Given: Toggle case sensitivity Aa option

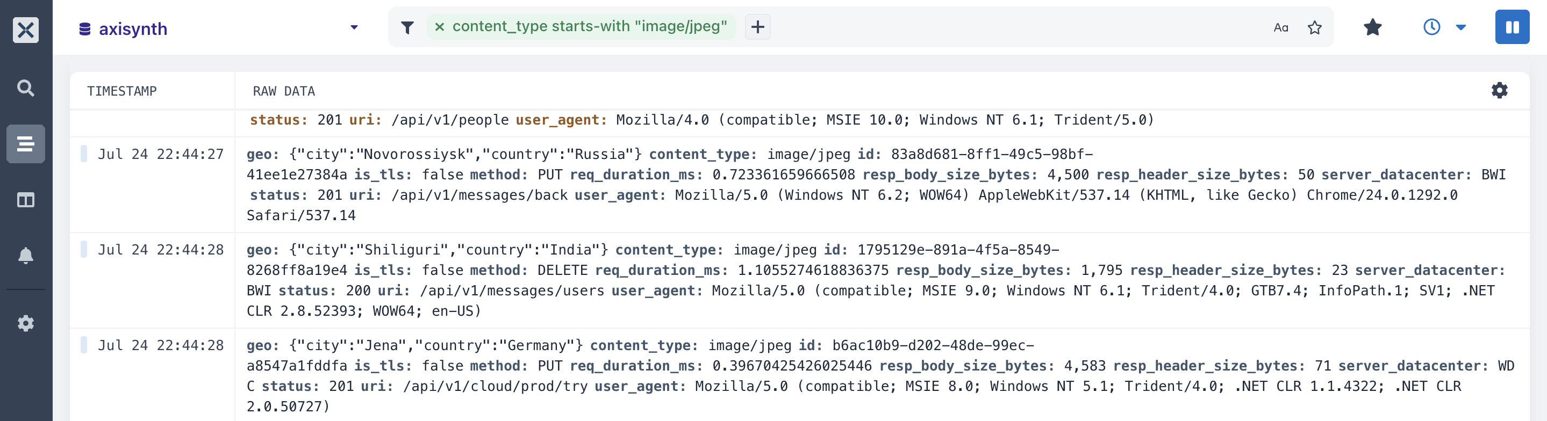Looking at the screenshot, I should (x=1281, y=27).
